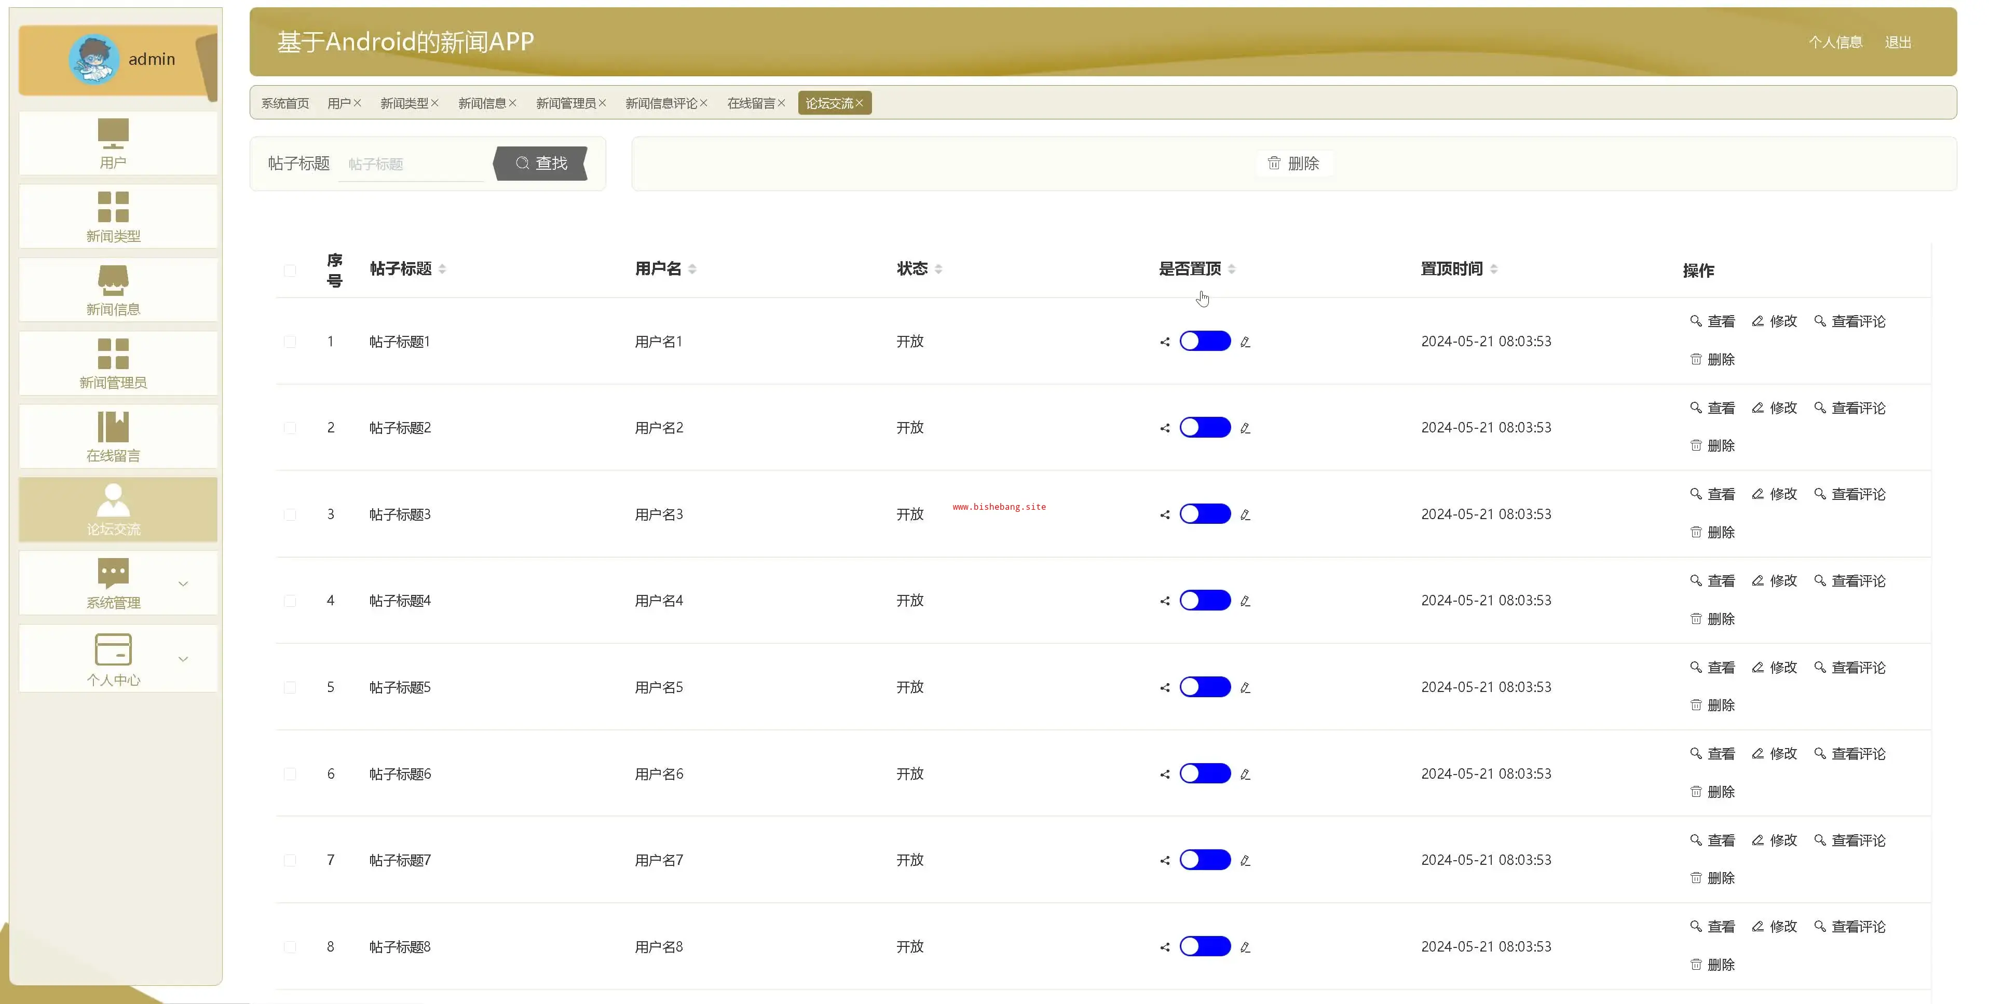Click the 退出 logout link
Screen dimensions: 1989x1004
[1897, 43]
